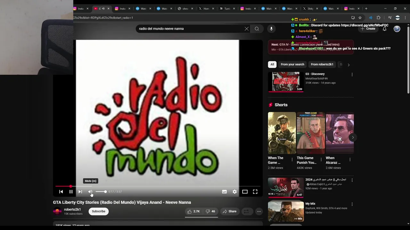Open options for 'When The Game' short

[292, 159]
